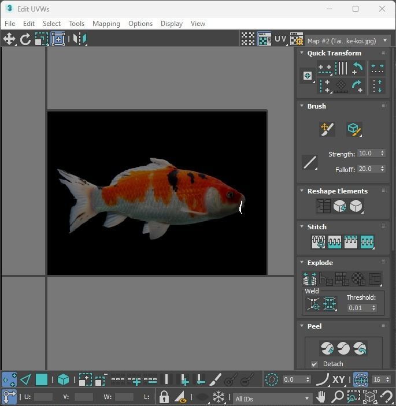Select the Paint Movement brush
Image resolution: width=396 pixels, height=406 pixels.
coord(327,129)
